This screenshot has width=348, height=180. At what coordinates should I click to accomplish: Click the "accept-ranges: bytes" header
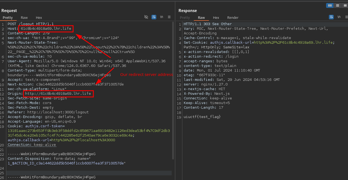pos(206,61)
